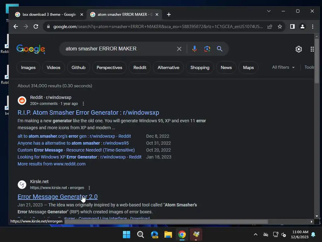Open R.I.P. Atom Smasher Error Generator result

click(x=88, y=112)
